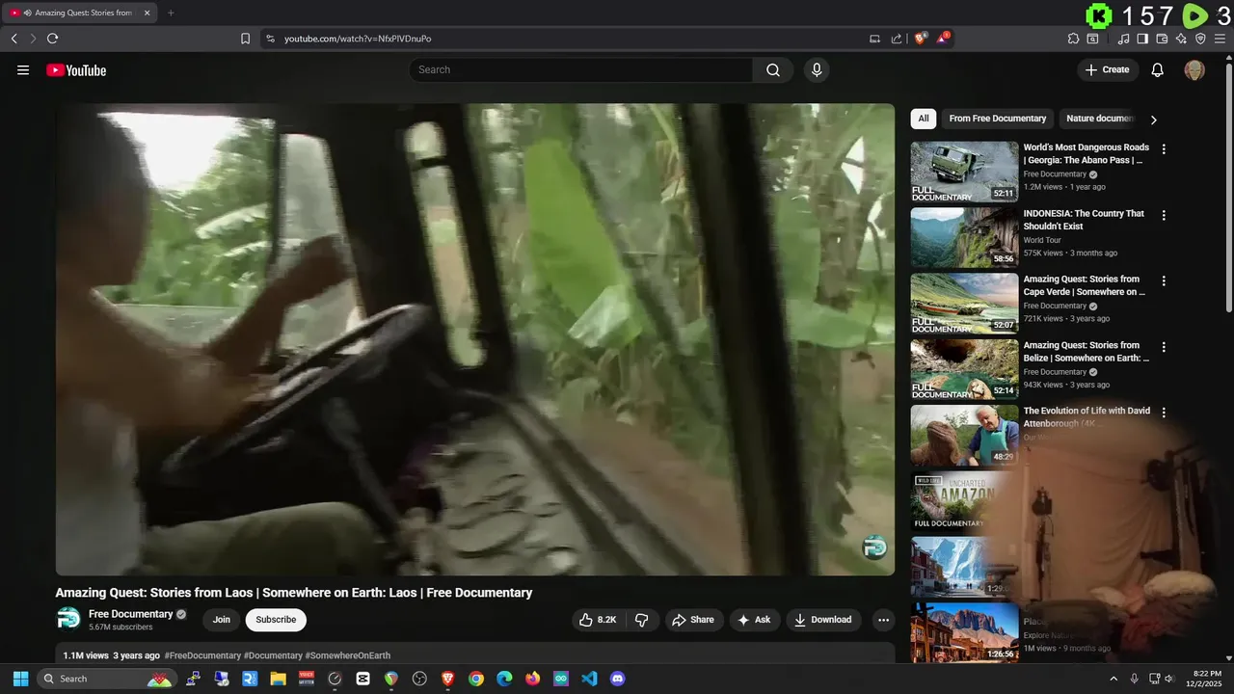Image resolution: width=1234 pixels, height=694 pixels.
Task: Click the main video player
Action: tap(475, 339)
